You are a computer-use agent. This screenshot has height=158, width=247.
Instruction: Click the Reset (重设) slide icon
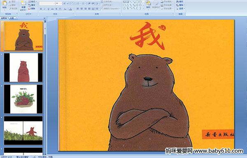(x=30, y=5)
